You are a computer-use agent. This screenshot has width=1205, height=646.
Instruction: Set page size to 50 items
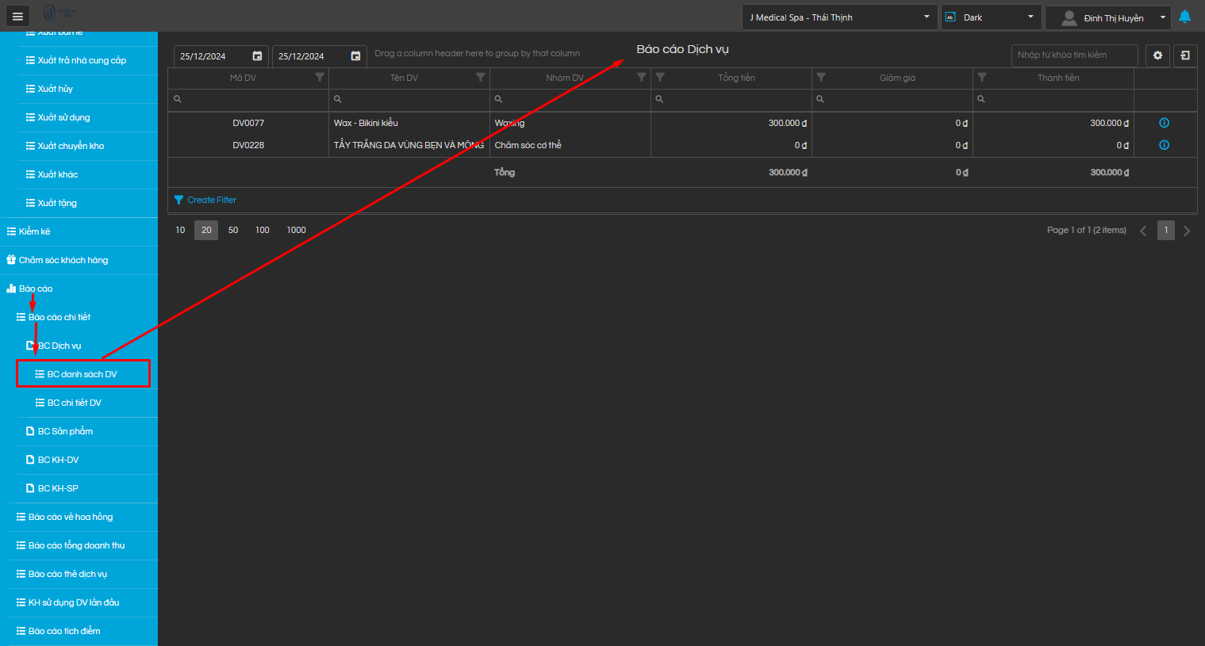click(x=233, y=230)
